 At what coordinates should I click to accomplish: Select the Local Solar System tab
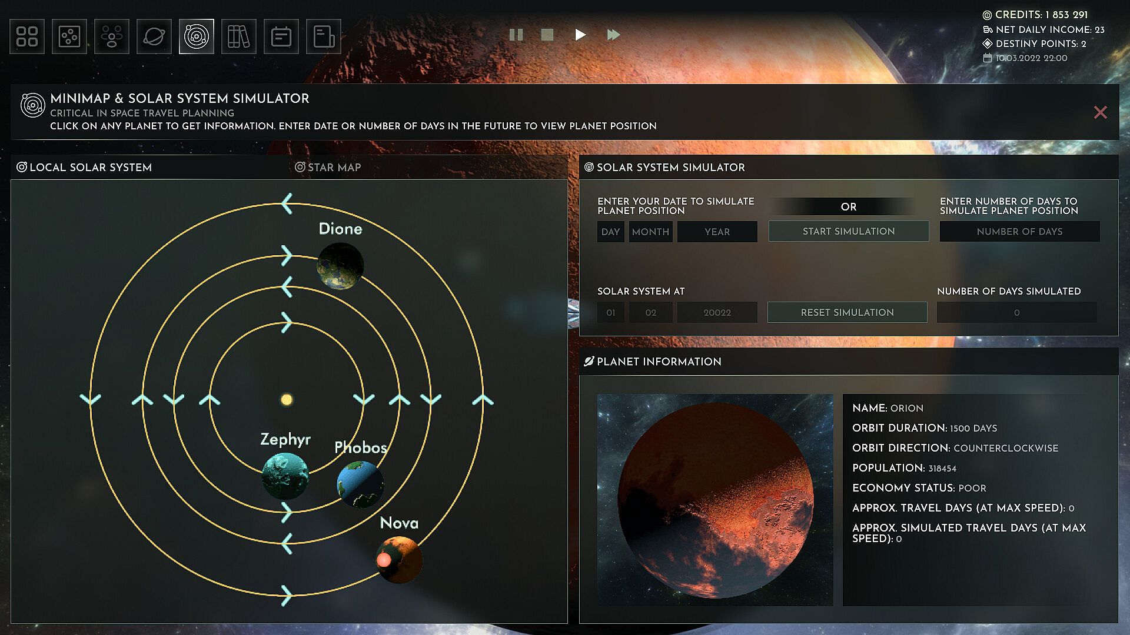tap(84, 168)
